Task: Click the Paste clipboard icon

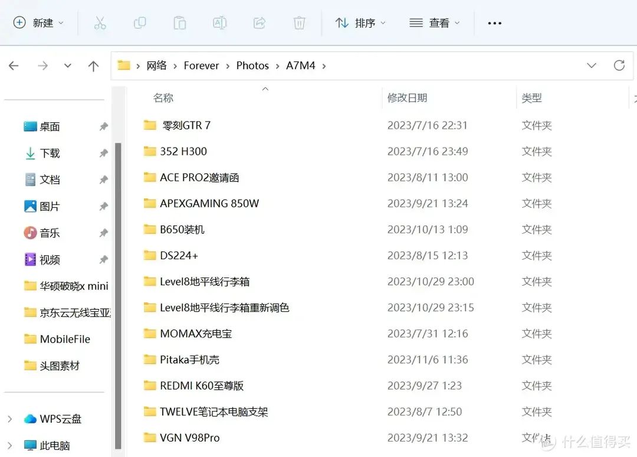Action: [179, 23]
